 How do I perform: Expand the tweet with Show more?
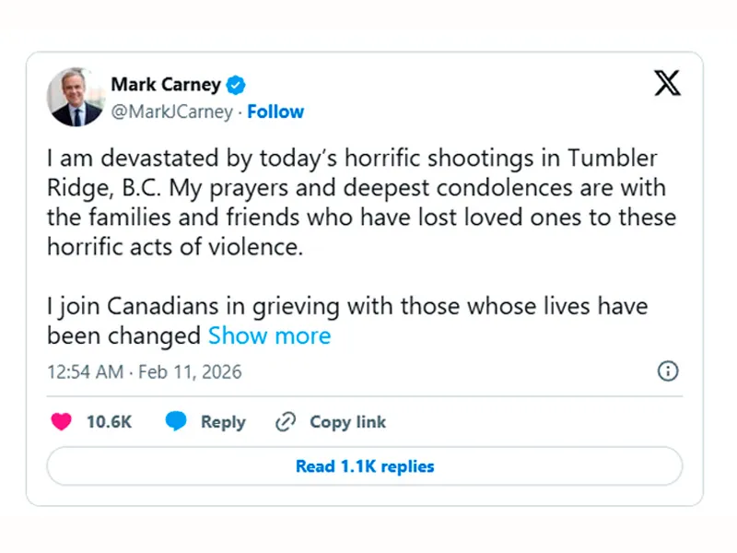click(269, 335)
